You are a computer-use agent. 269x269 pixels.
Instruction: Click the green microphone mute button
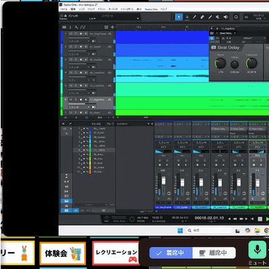pyautogui.click(x=257, y=249)
